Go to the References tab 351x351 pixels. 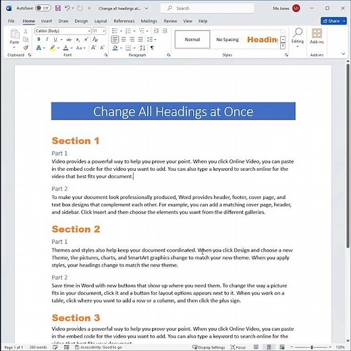pyautogui.click(x=124, y=21)
